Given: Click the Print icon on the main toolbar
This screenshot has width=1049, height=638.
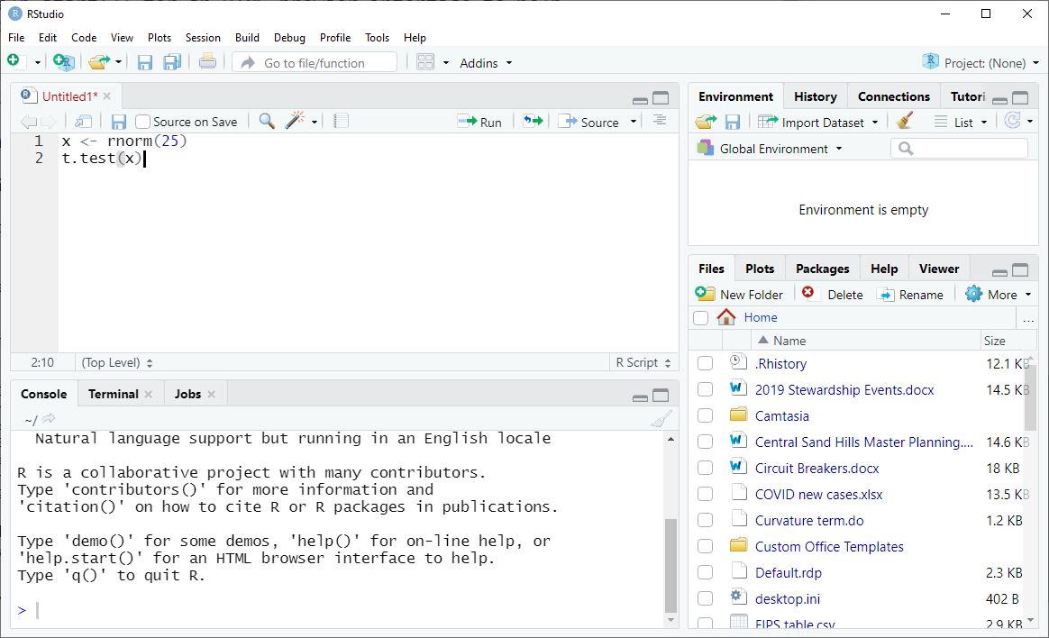Looking at the screenshot, I should (206, 62).
